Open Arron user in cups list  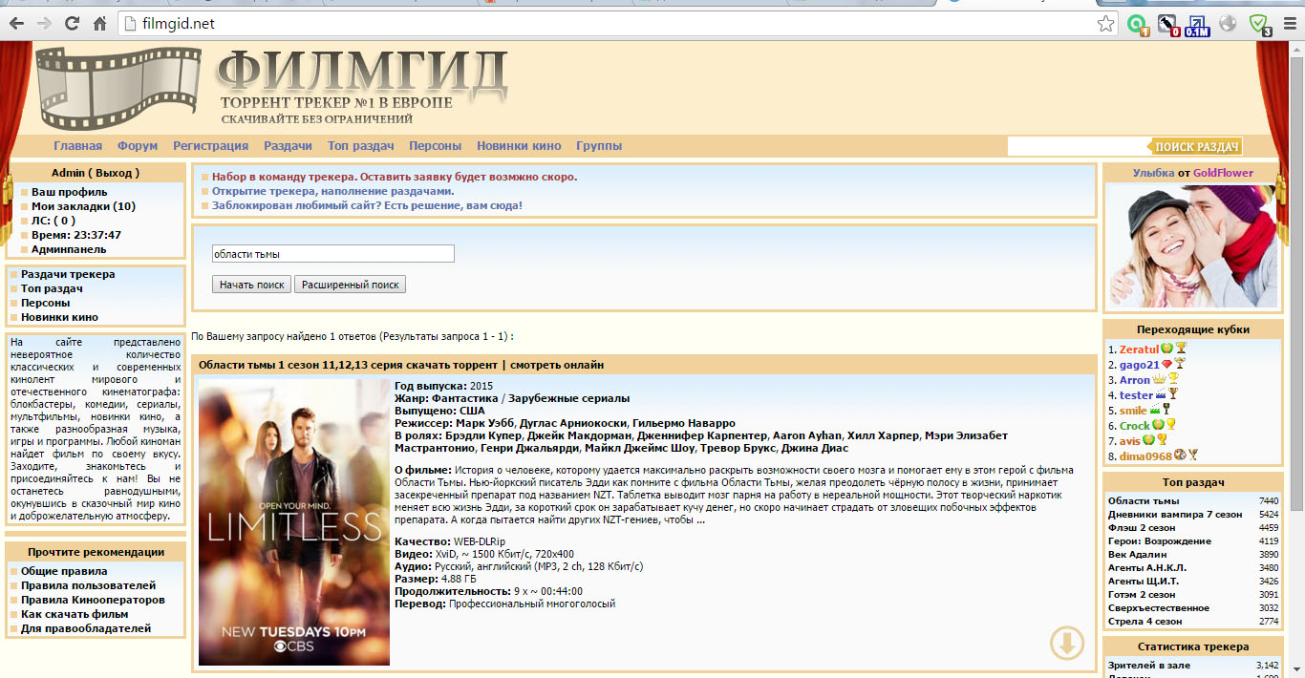pyautogui.click(x=1135, y=380)
